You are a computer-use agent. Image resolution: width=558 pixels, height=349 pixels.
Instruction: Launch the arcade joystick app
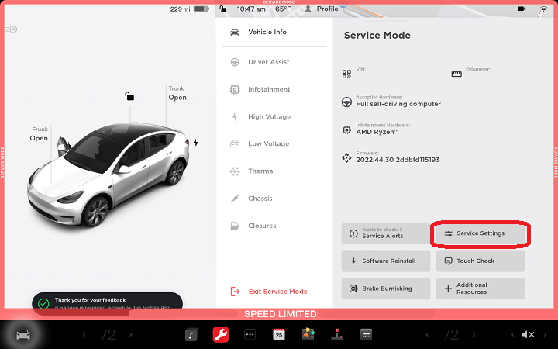click(336, 335)
